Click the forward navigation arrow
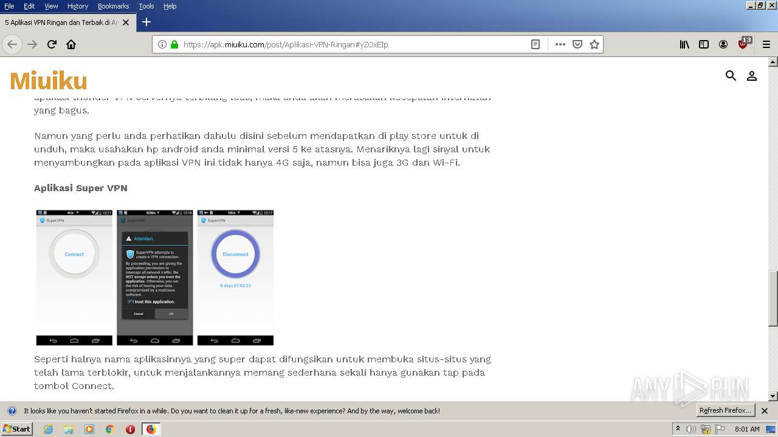Image resolution: width=778 pixels, height=437 pixels. (32, 44)
